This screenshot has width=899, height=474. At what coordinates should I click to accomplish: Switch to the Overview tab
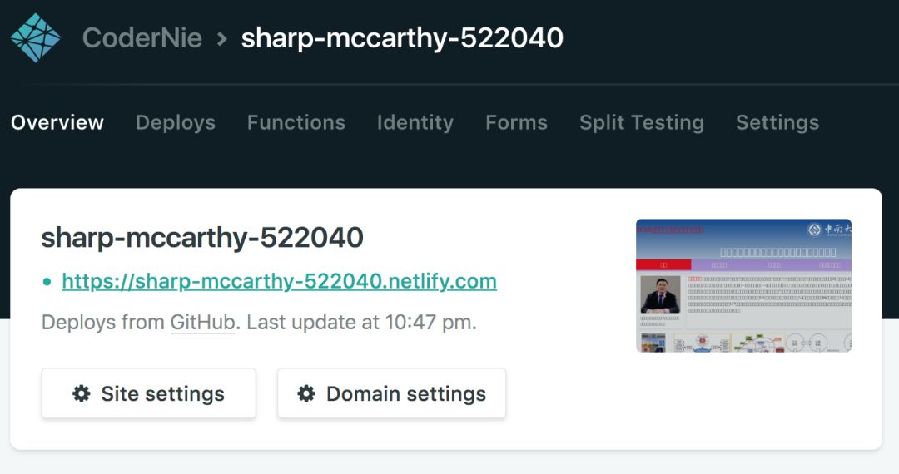click(x=57, y=122)
